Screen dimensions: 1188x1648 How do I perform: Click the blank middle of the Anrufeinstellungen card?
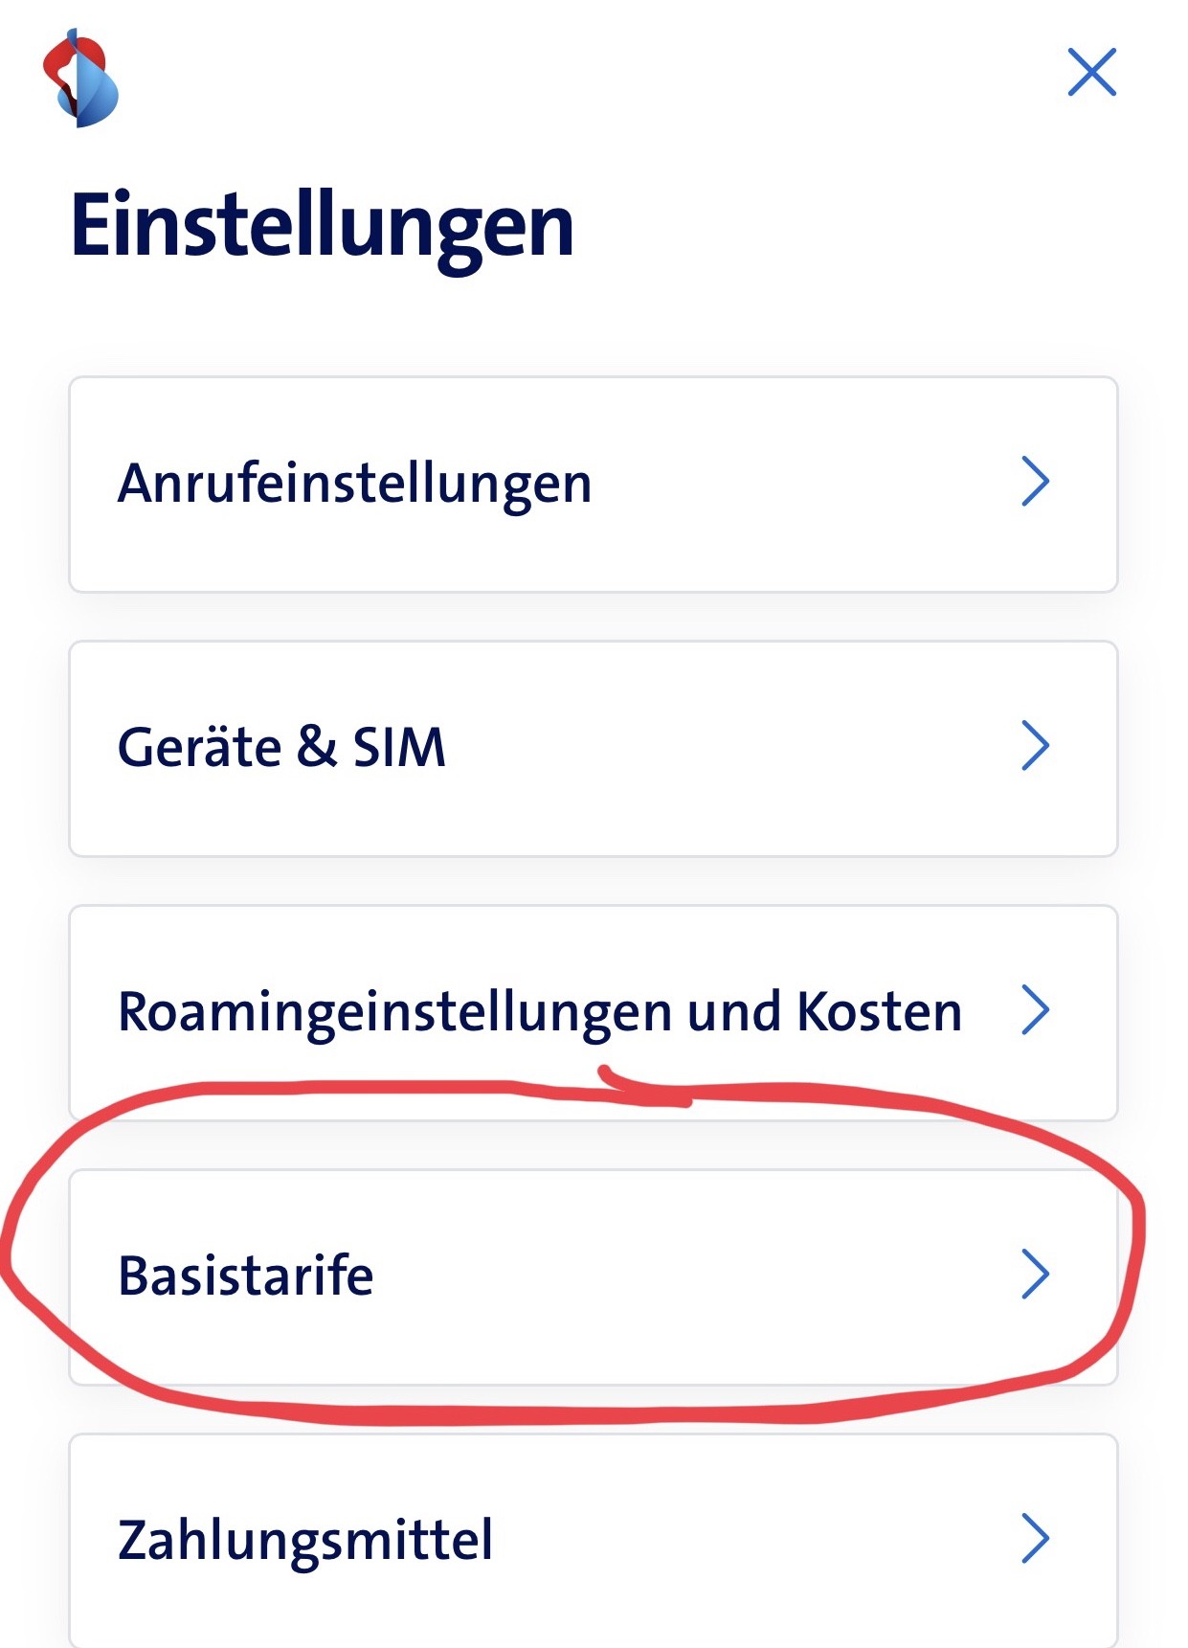(x=804, y=485)
